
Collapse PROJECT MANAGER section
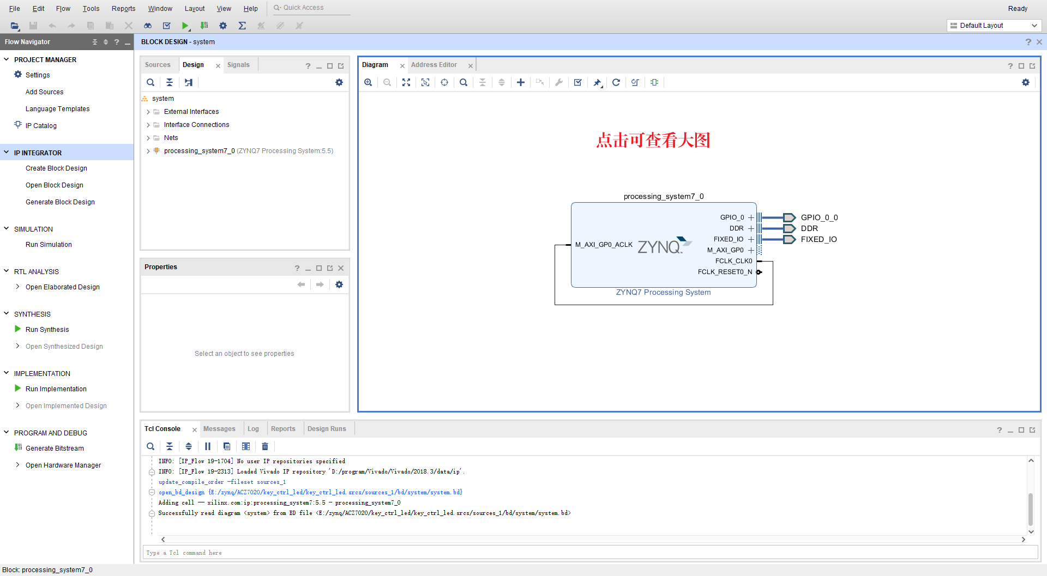(7, 59)
